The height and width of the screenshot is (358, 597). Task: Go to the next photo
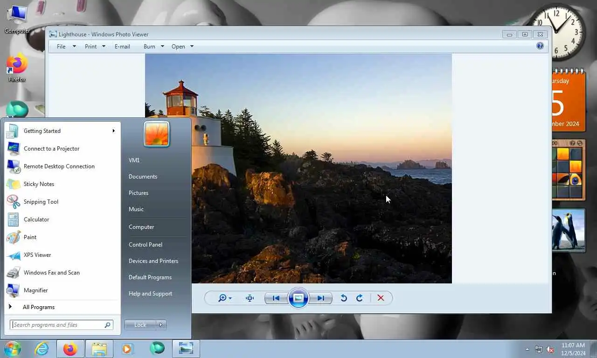pyautogui.click(x=321, y=298)
